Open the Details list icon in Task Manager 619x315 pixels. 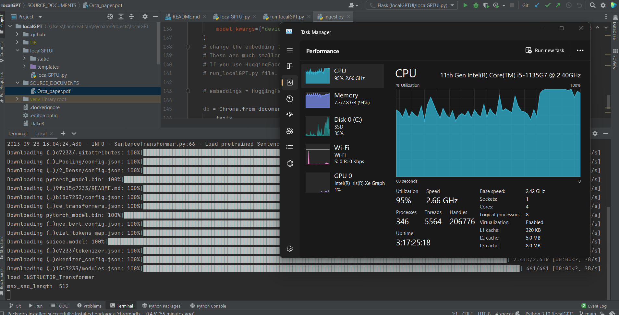(x=289, y=147)
